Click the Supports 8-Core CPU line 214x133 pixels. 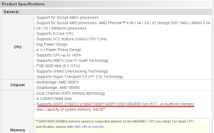(55, 34)
